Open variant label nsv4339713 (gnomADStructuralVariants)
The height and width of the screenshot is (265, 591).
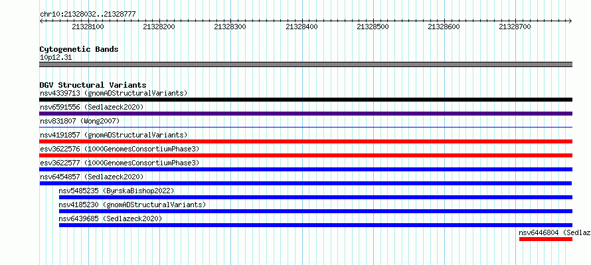pos(114,93)
